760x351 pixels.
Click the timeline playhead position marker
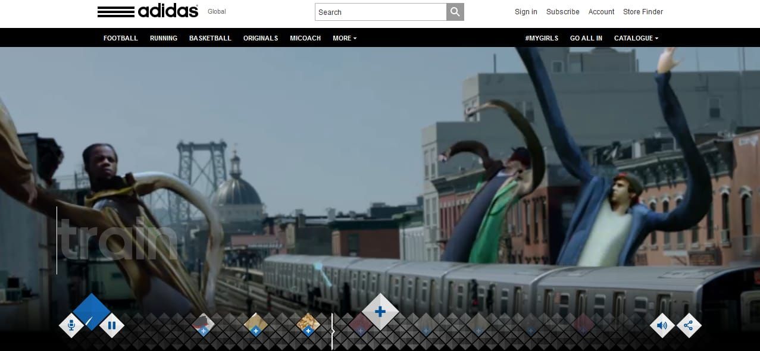pos(332,331)
